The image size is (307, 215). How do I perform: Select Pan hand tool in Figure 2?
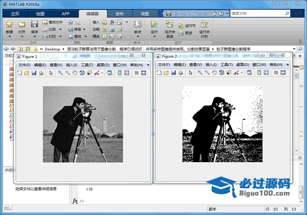pos(214,73)
